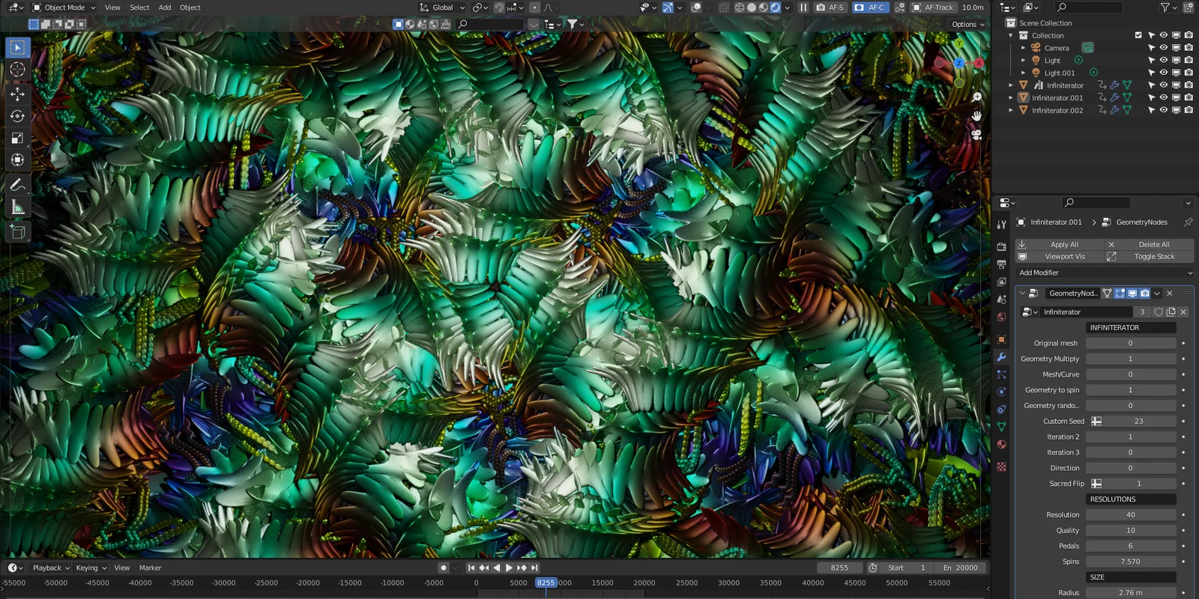Click the viewport pan hand icon

[x=976, y=116]
